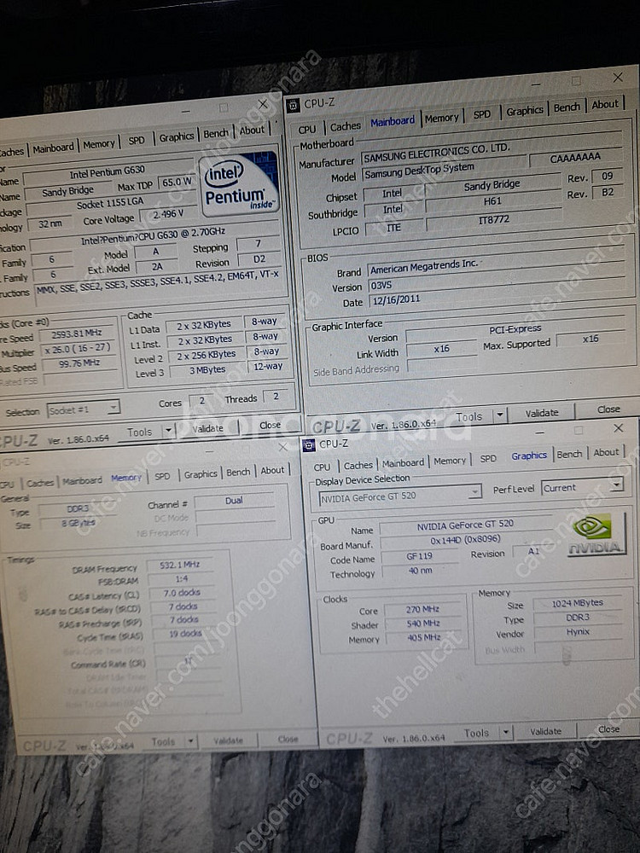Open Display Device Selection dropdown NVIDIA GeForce GT 520
The height and width of the screenshot is (853, 640).
point(400,496)
